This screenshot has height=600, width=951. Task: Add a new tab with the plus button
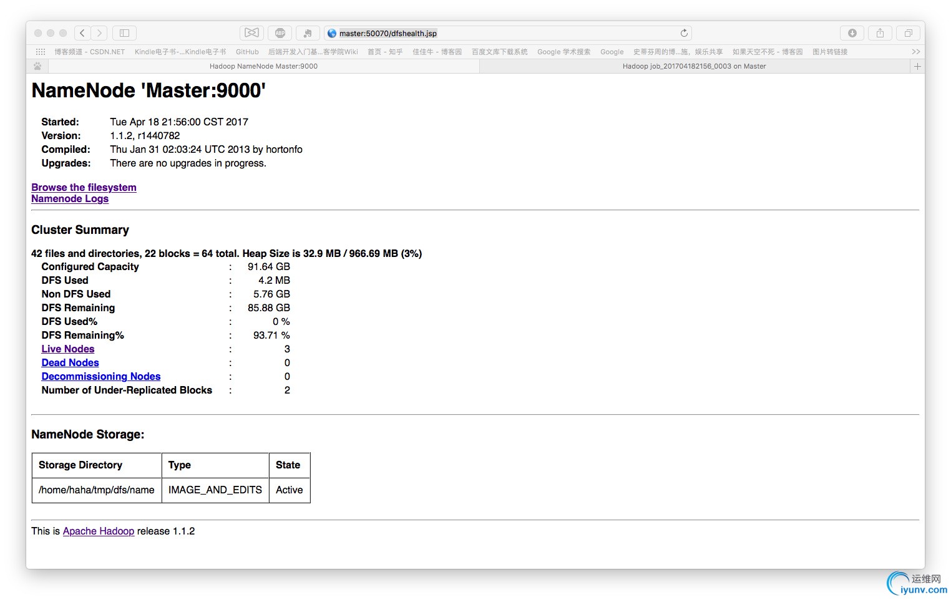[917, 66]
